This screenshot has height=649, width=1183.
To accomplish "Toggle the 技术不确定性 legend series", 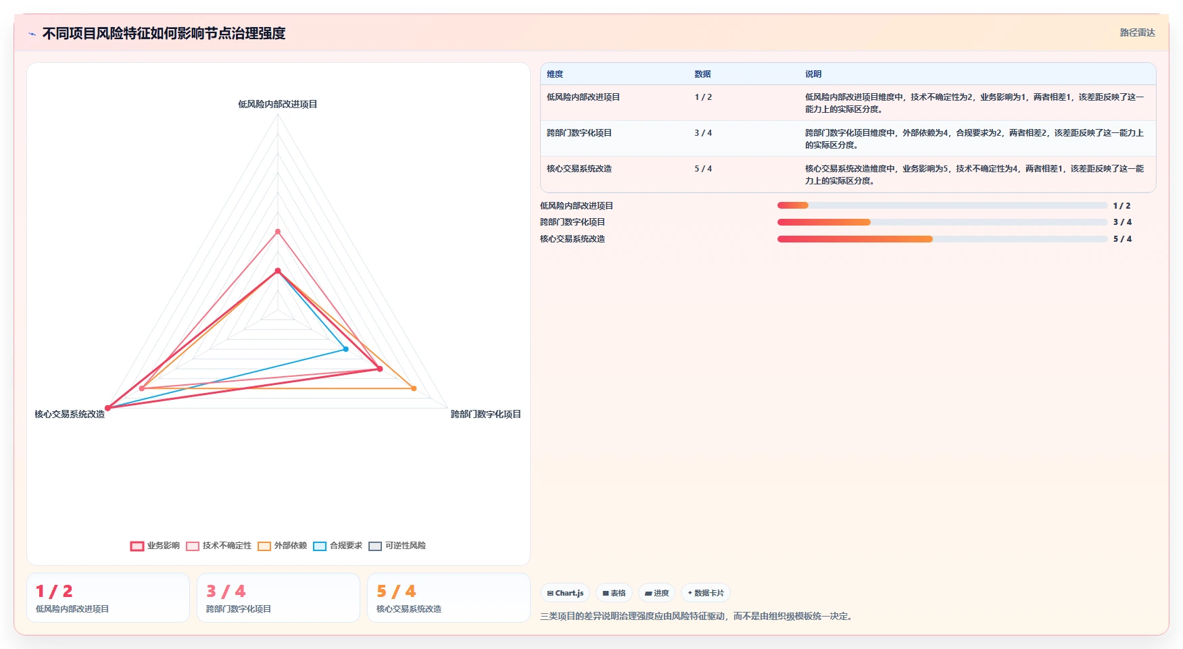I will [x=218, y=546].
